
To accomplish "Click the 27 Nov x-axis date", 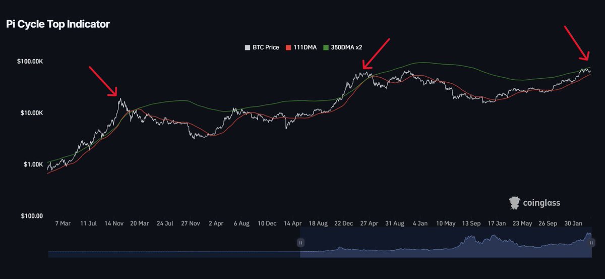I will point(191,223).
